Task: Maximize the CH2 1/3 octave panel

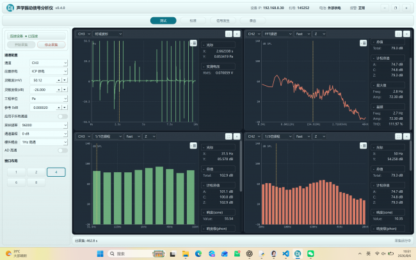Action: point(398,136)
